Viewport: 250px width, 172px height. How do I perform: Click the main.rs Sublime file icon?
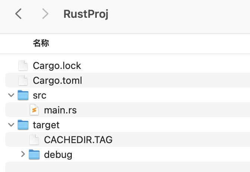34,110
